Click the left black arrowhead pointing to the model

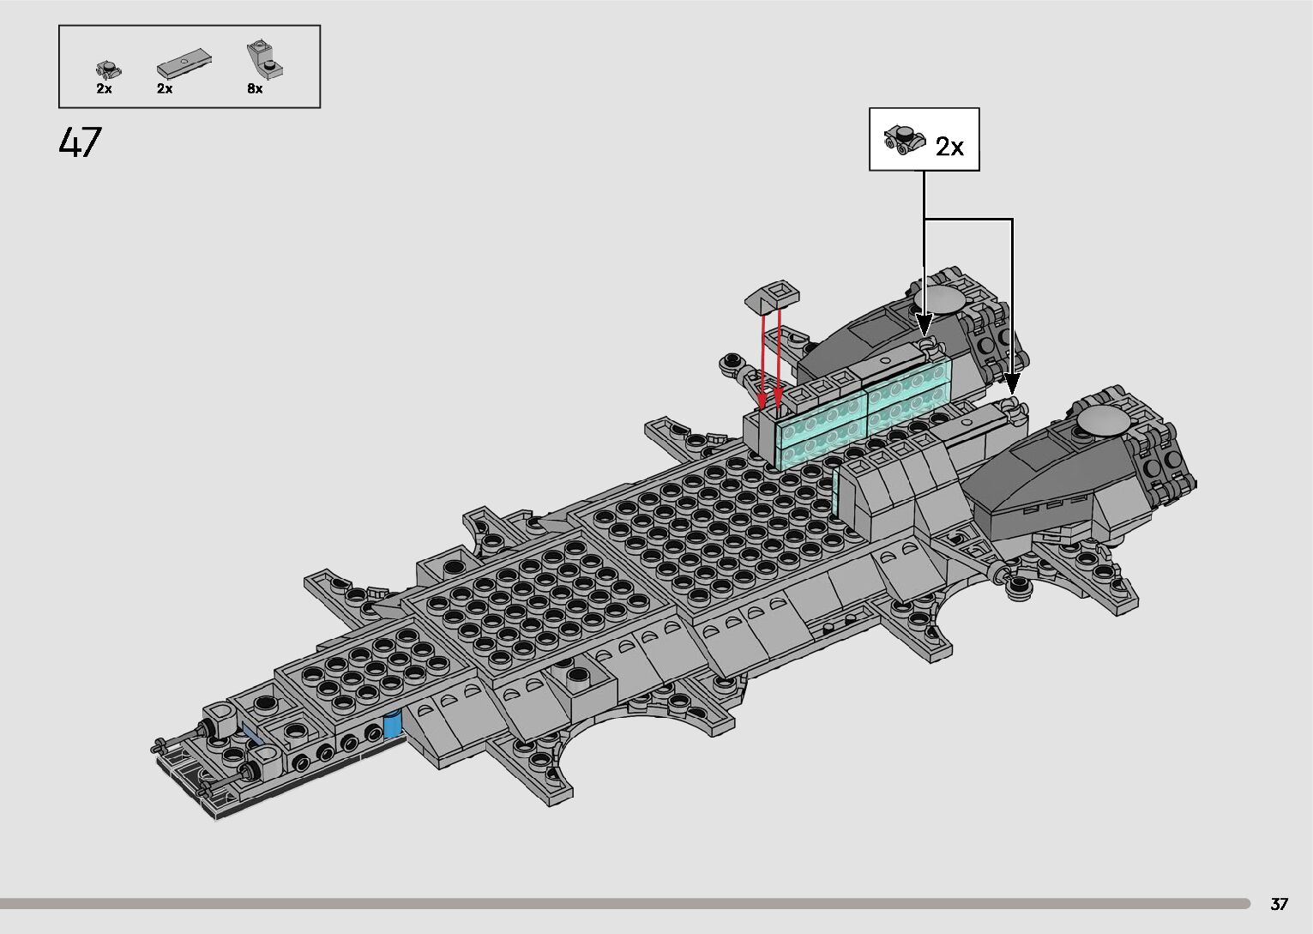925,326
